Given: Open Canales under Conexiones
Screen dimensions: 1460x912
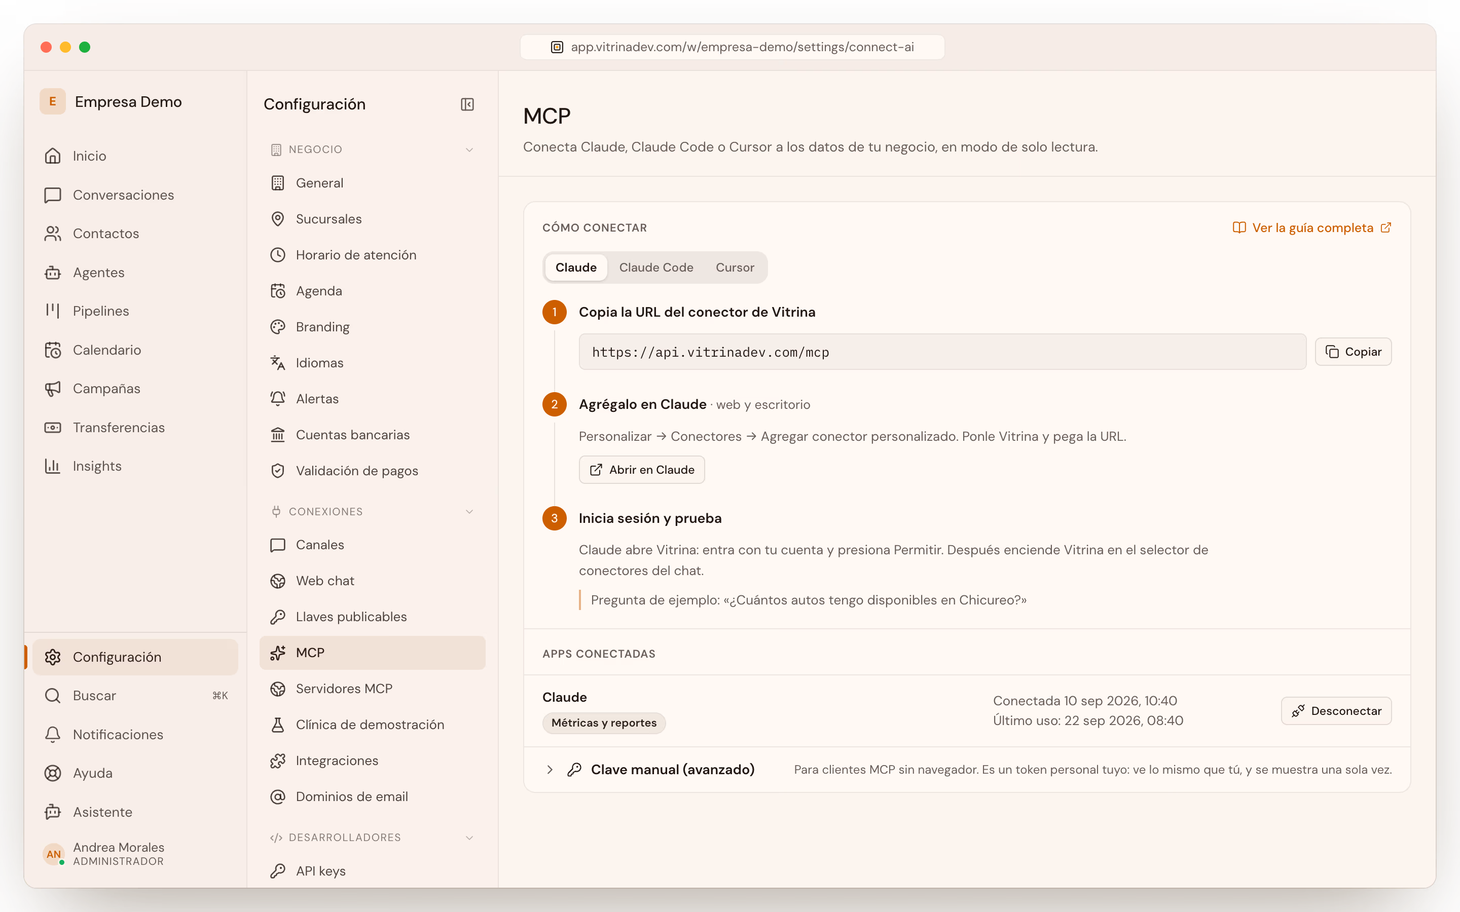Looking at the screenshot, I should tap(372, 545).
